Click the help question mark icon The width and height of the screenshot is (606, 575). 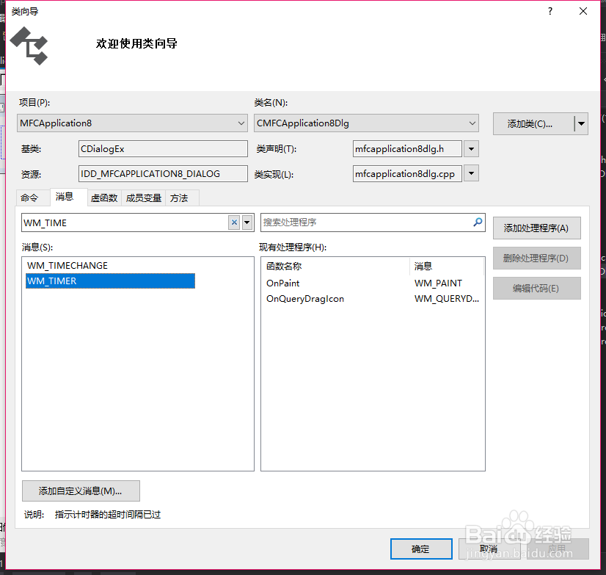point(550,11)
